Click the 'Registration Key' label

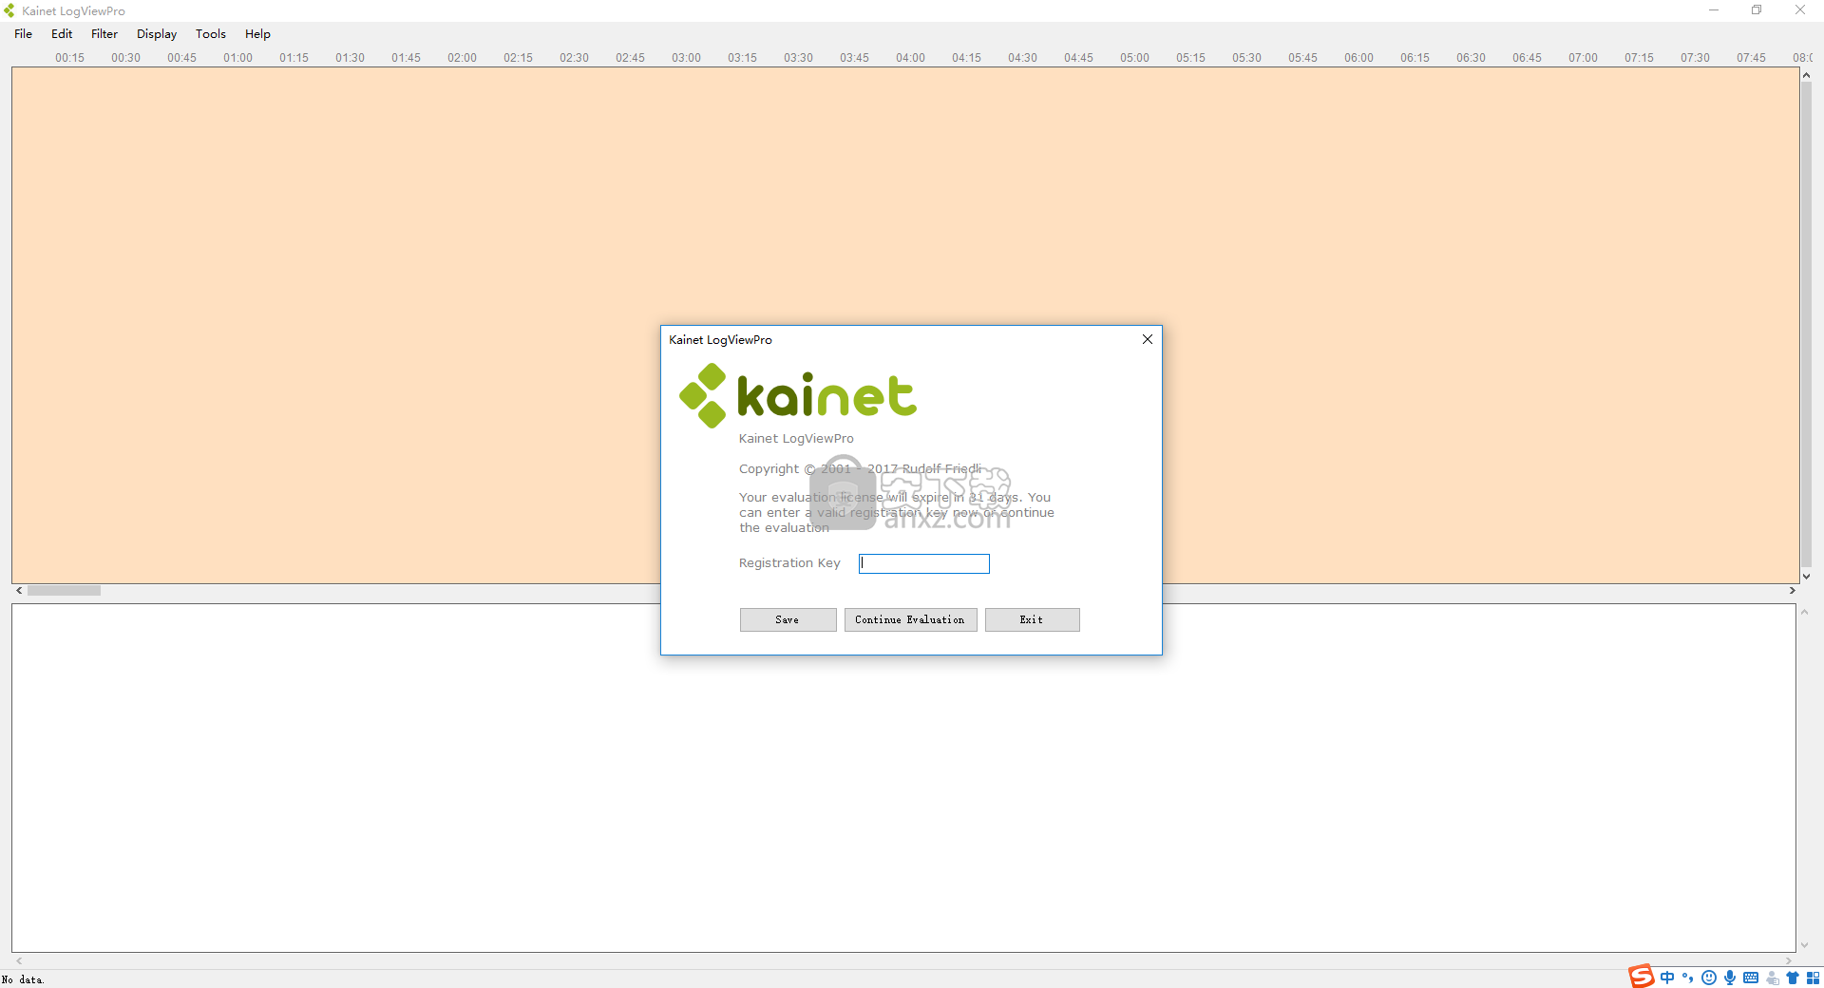tap(789, 562)
